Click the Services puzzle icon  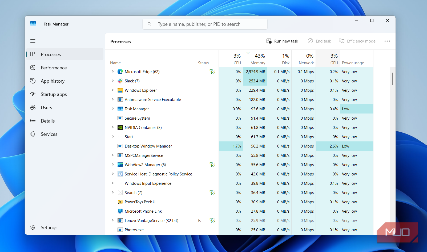33,134
